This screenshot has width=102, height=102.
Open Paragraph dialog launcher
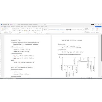tap(42, 32)
